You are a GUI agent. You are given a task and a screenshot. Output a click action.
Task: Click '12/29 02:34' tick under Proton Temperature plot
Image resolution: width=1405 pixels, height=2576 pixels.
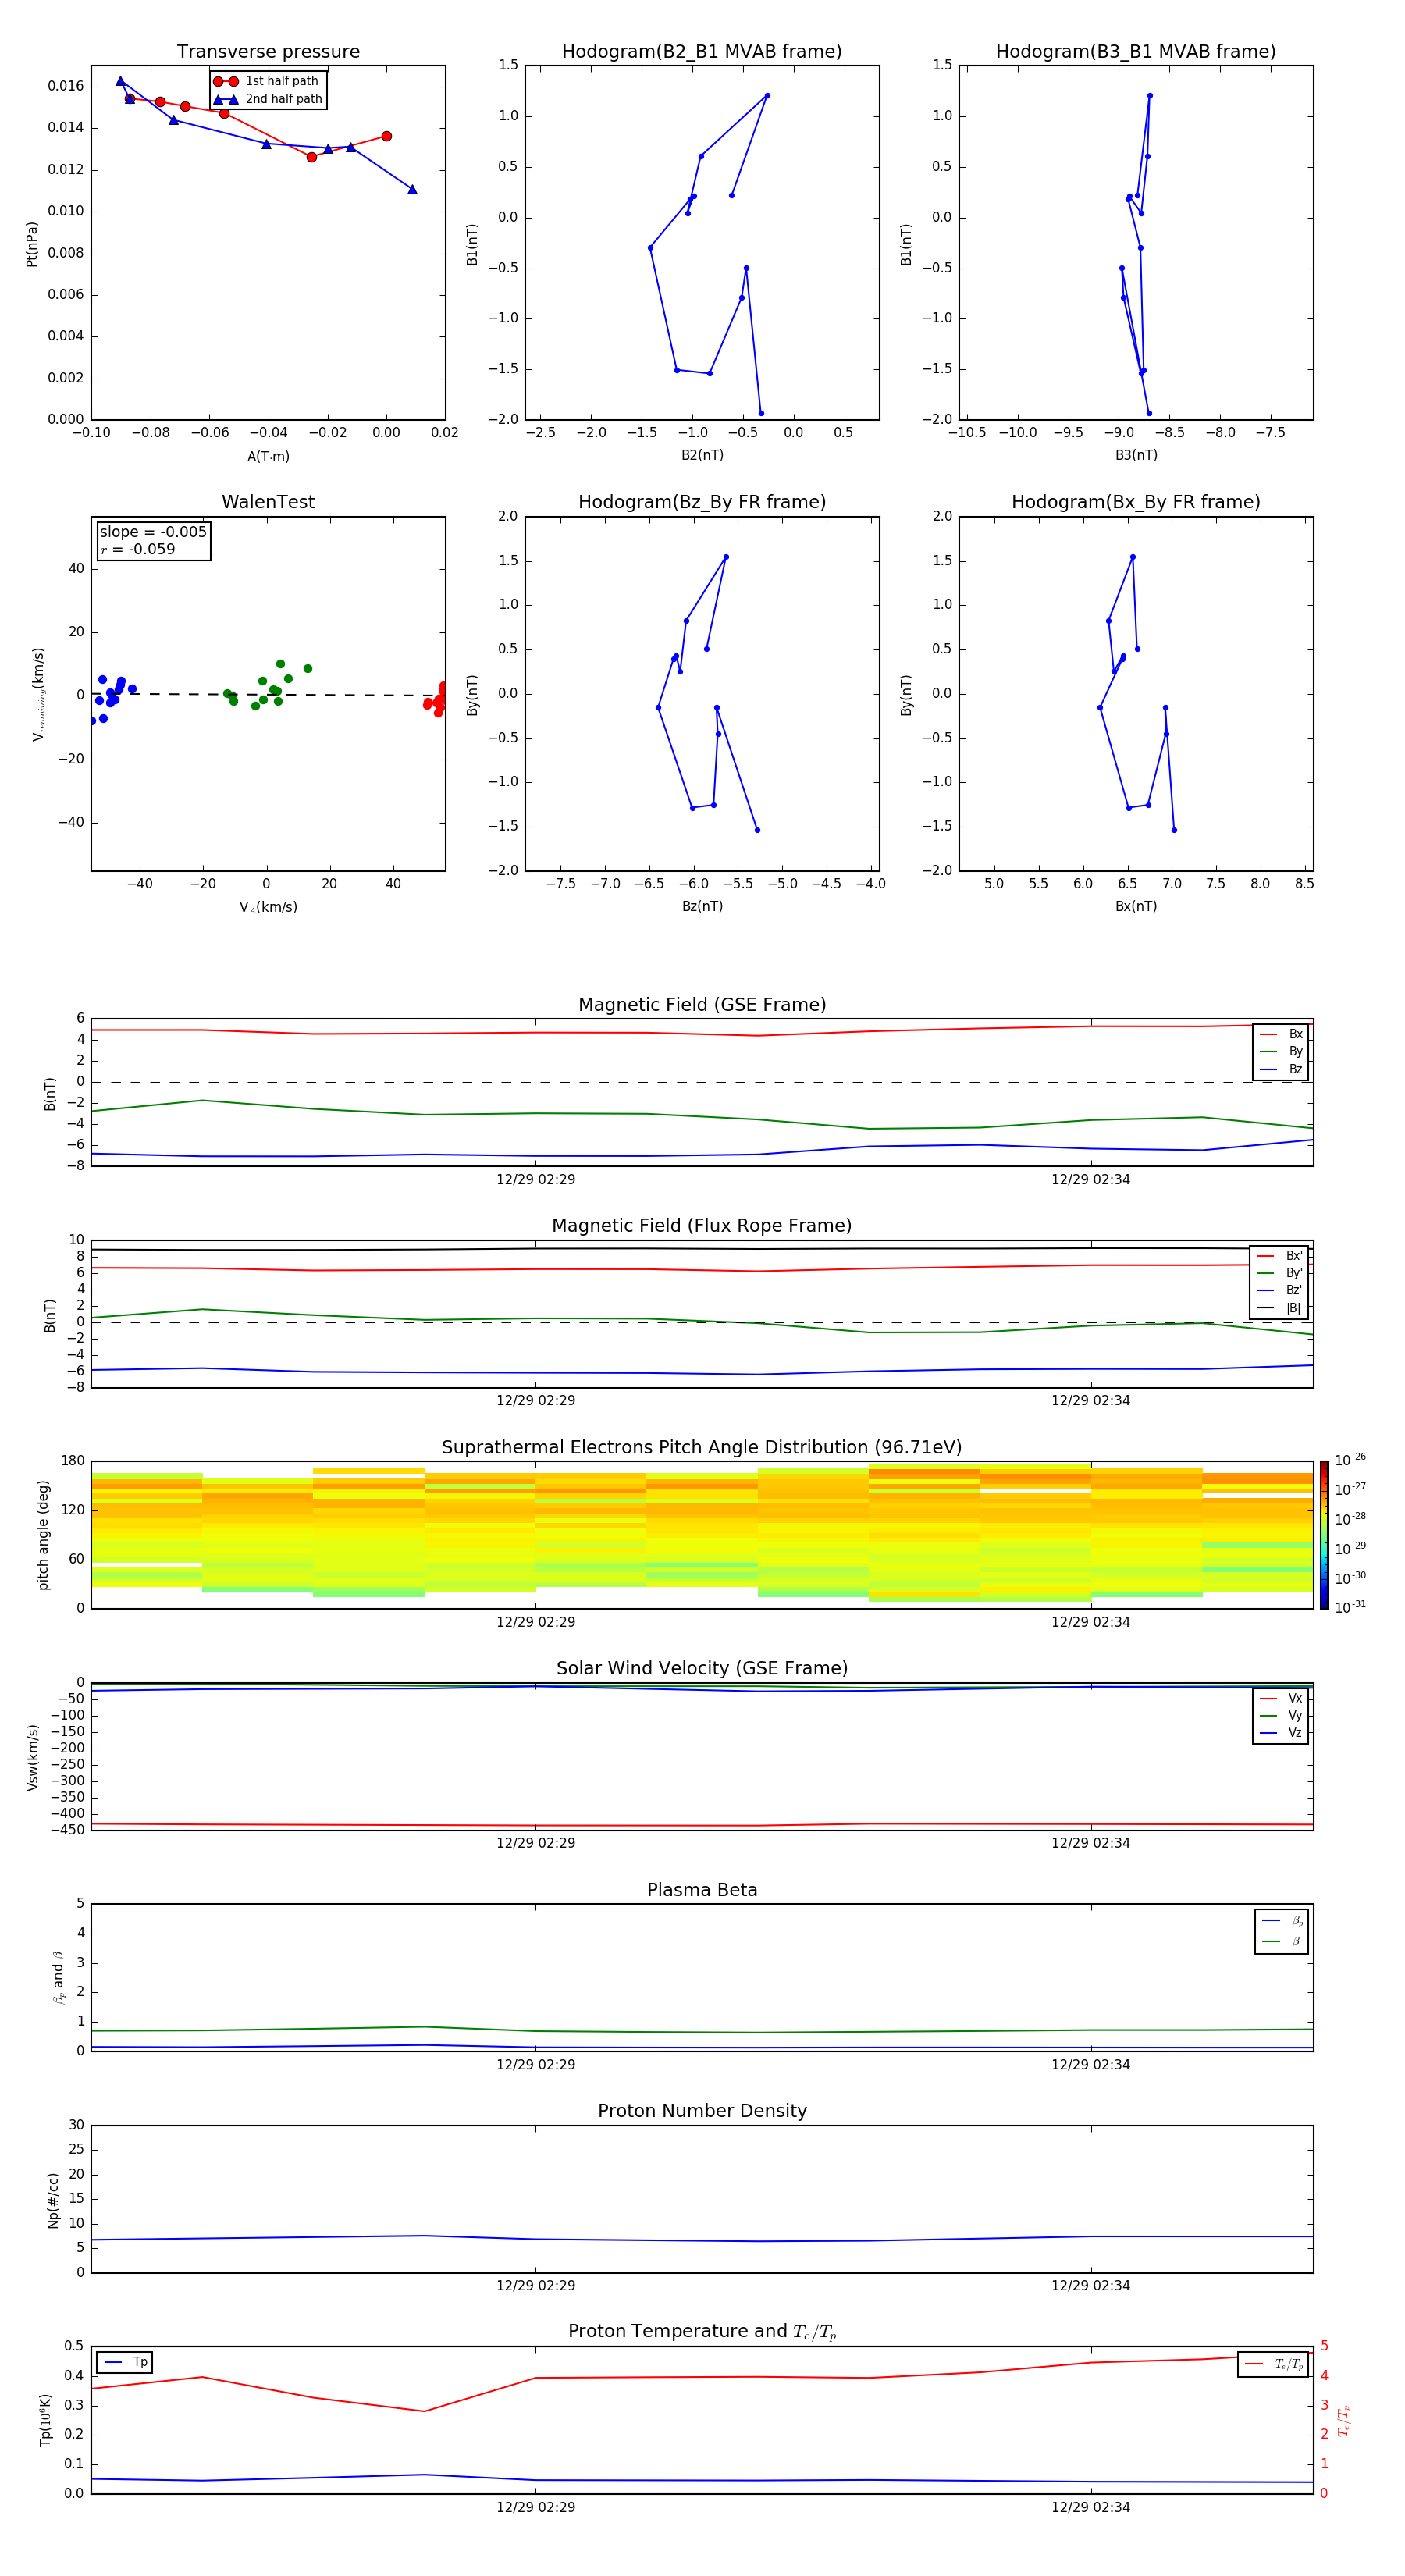point(1090,2507)
